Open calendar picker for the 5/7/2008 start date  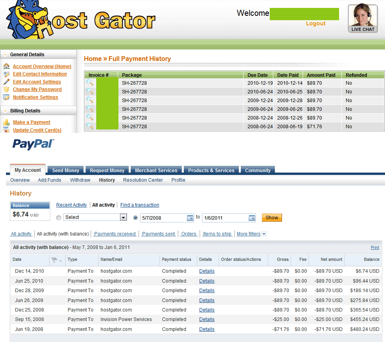click(190, 218)
